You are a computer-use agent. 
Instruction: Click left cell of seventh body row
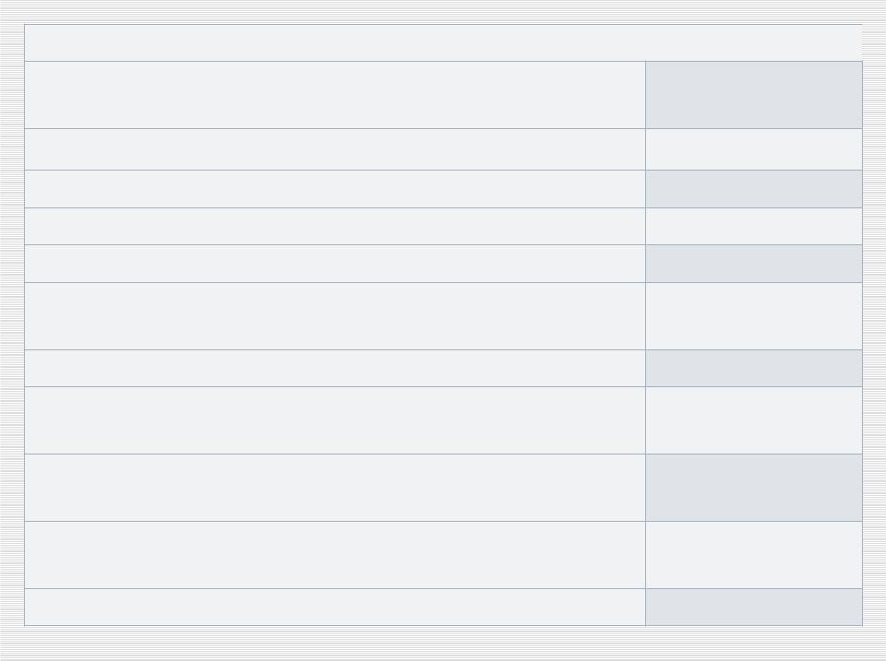click(x=335, y=368)
